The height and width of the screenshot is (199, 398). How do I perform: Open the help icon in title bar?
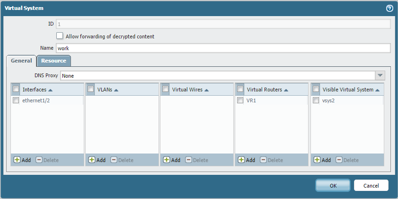[389, 8]
